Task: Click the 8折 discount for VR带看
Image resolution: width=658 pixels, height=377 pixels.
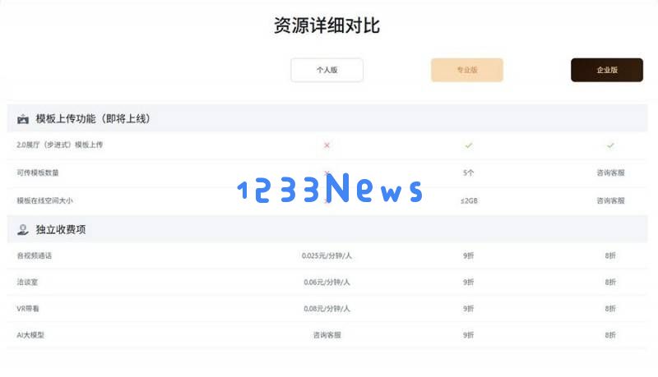Action: [610, 309]
